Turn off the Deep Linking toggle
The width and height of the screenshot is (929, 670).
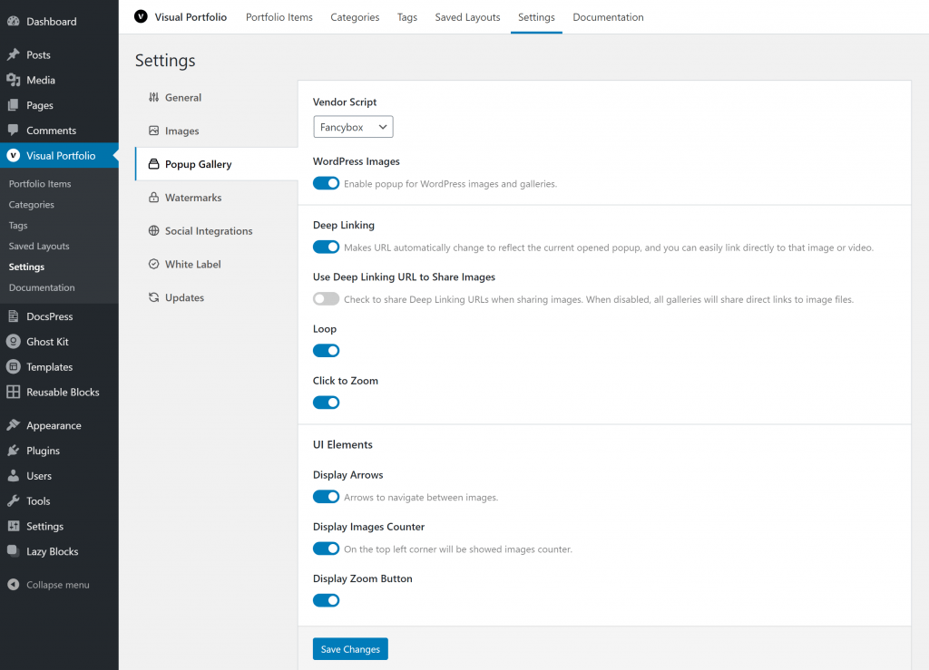(326, 247)
